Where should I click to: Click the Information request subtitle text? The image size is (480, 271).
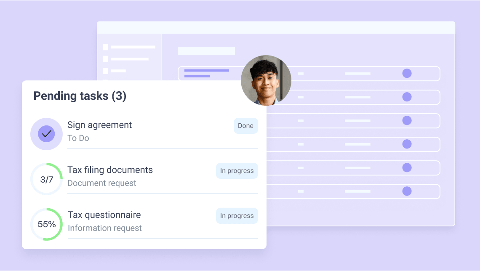[x=105, y=228]
